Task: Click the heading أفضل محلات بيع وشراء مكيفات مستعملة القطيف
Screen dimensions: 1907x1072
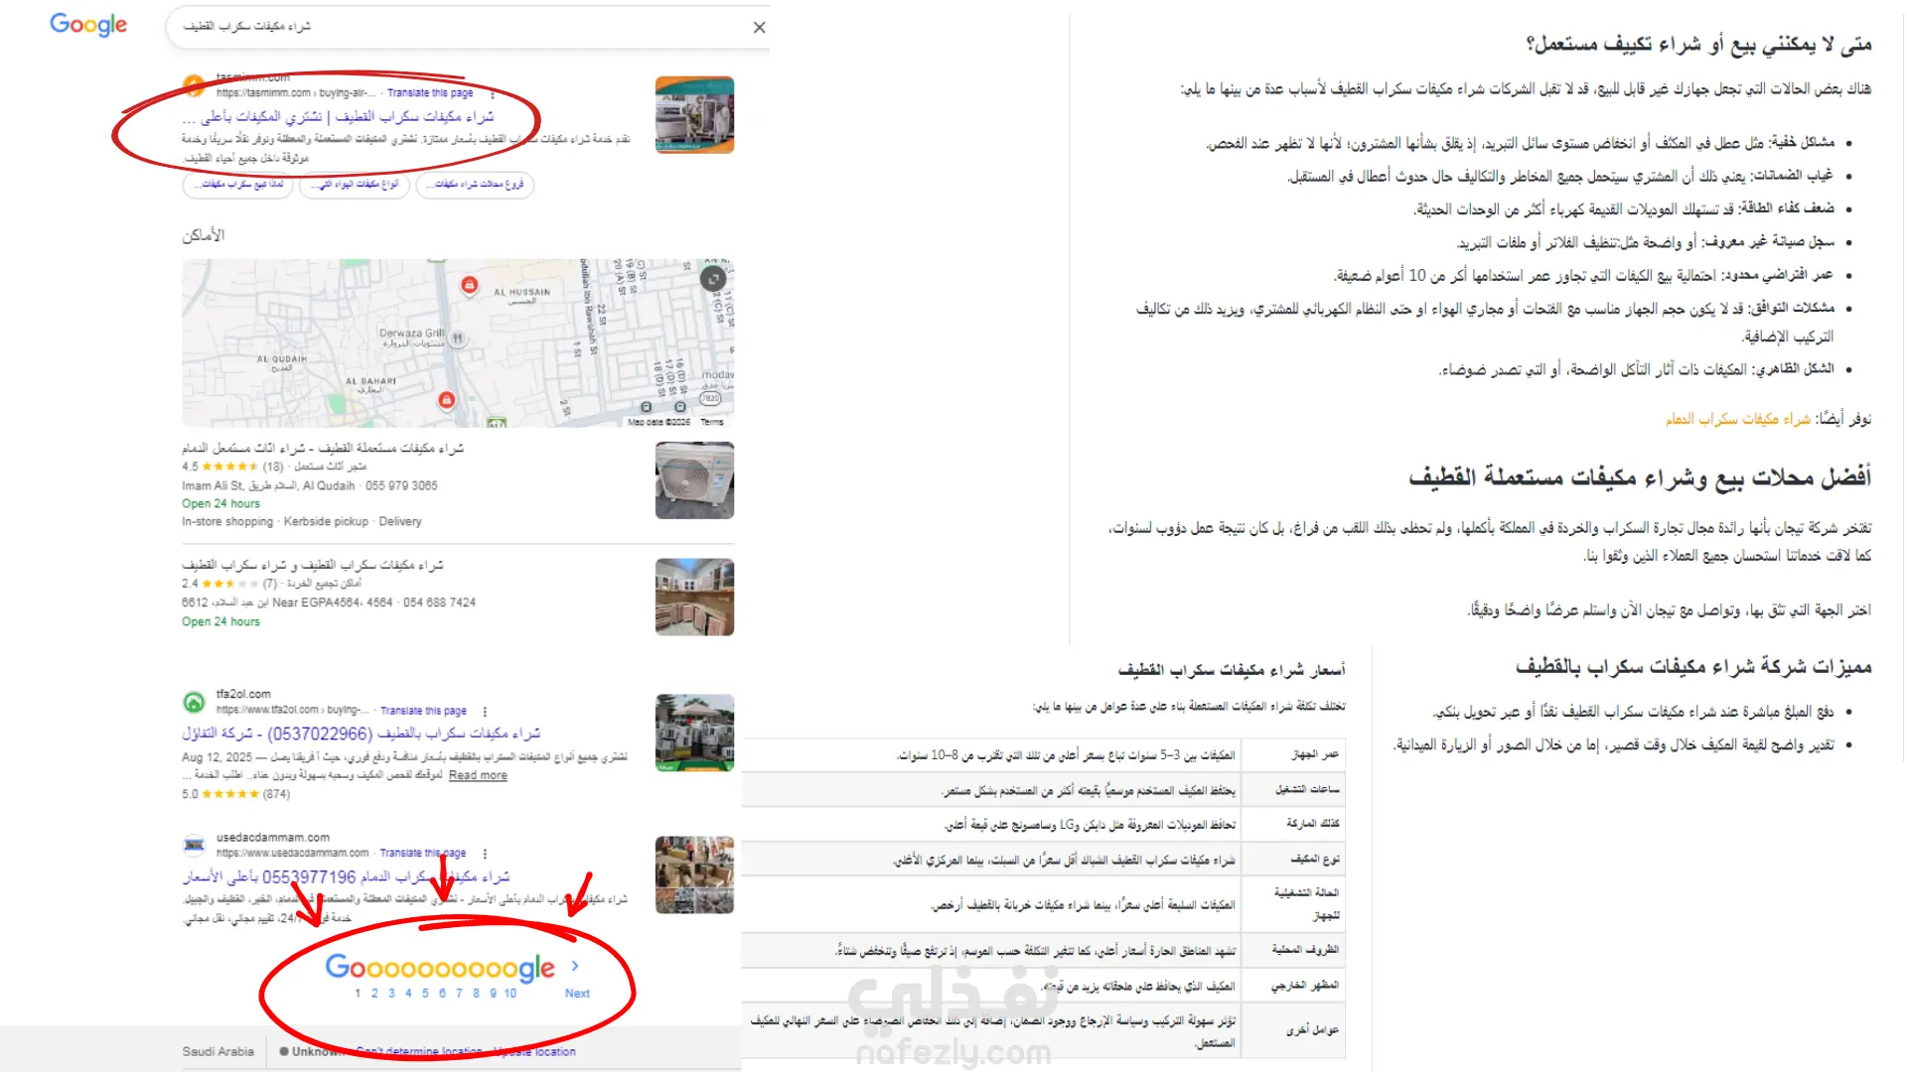Action: click(1640, 477)
